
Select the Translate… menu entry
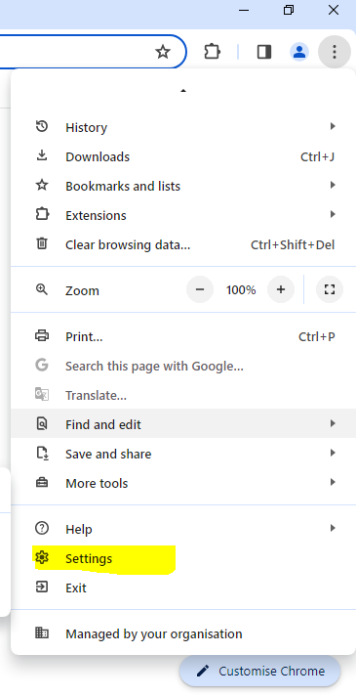(183, 395)
